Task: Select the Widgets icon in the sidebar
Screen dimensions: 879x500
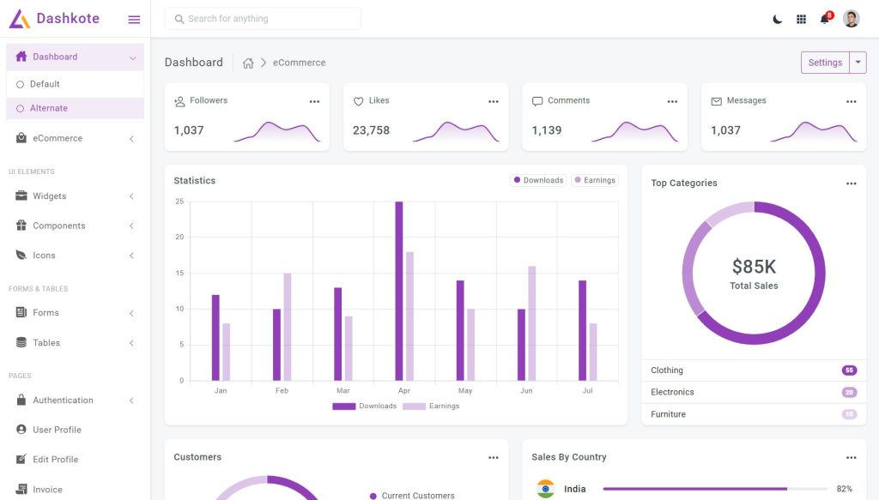Action: pos(21,196)
